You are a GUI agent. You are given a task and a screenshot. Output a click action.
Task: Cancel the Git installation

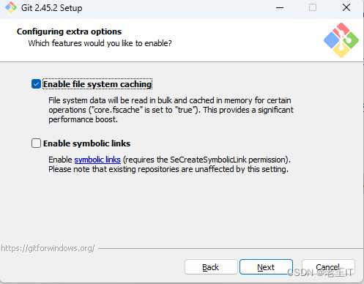pyautogui.click(x=328, y=267)
